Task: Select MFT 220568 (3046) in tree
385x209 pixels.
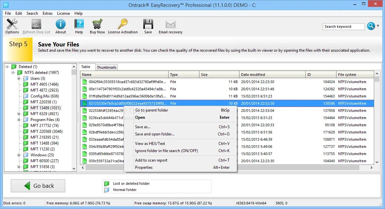Action: [x=47, y=131]
